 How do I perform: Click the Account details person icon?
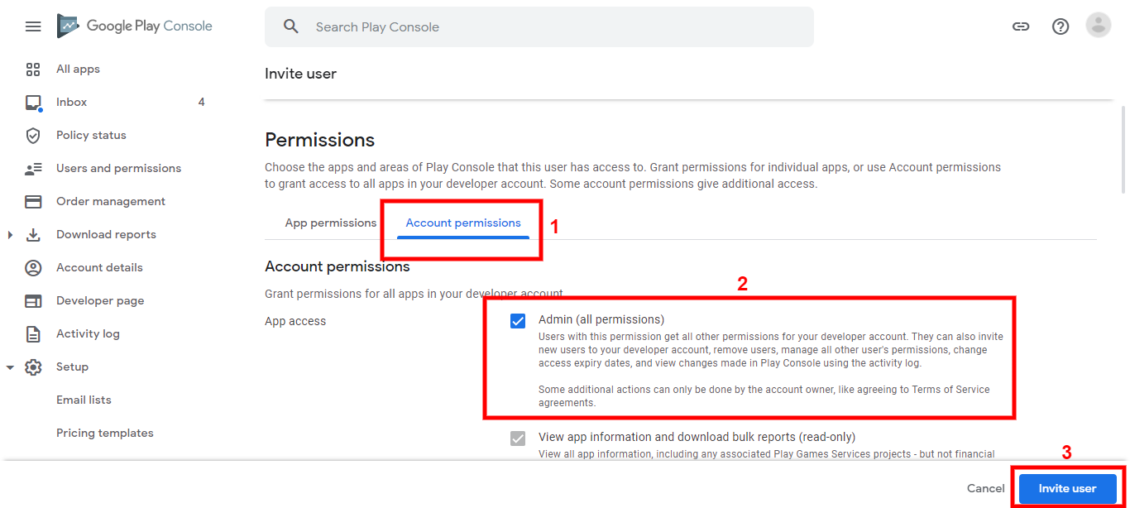coord(33,268)
